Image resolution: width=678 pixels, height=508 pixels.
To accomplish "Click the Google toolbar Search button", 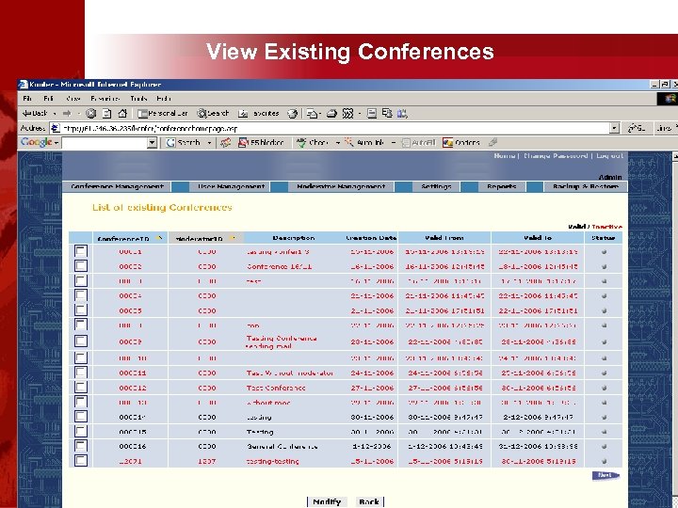I will (x=184, y=143).
